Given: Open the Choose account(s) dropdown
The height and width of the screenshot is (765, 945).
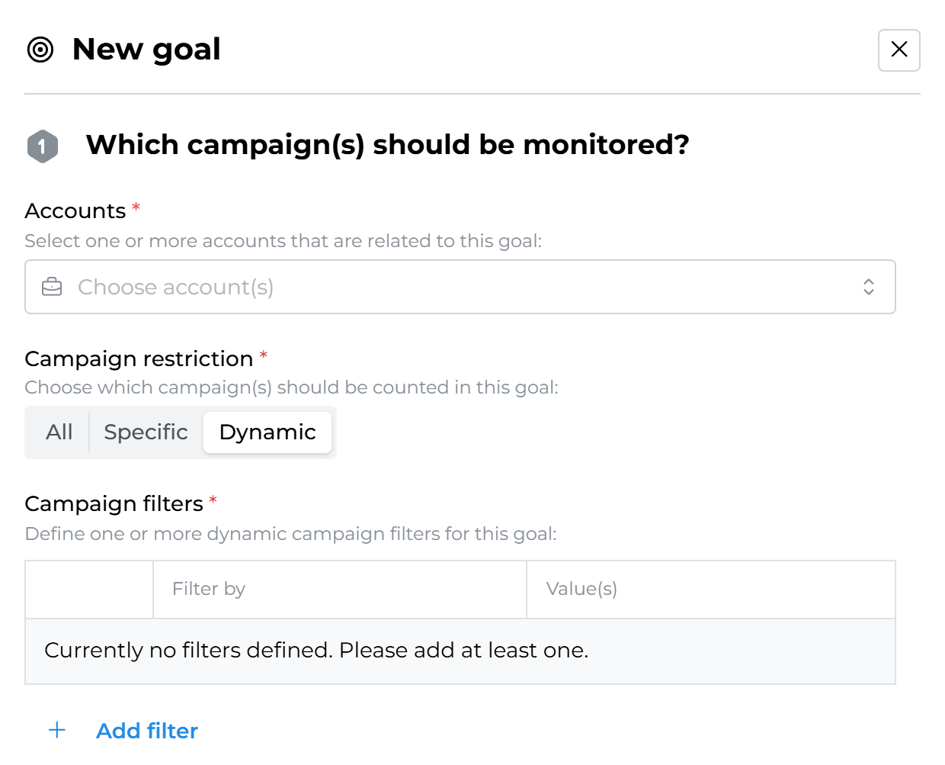Looking at the screenshot, I should pyautogui.click(x=457, y=287).
